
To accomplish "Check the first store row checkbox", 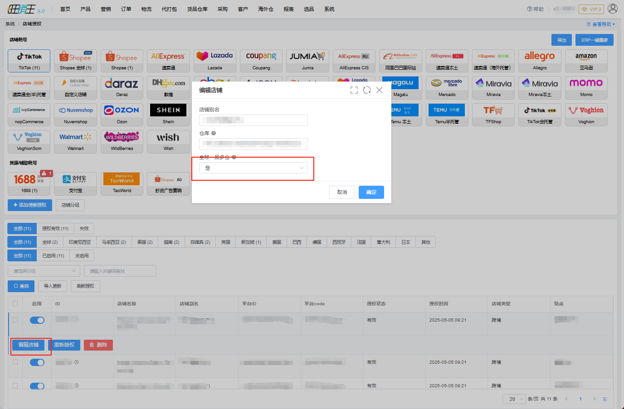I will (x=15, y=320).
